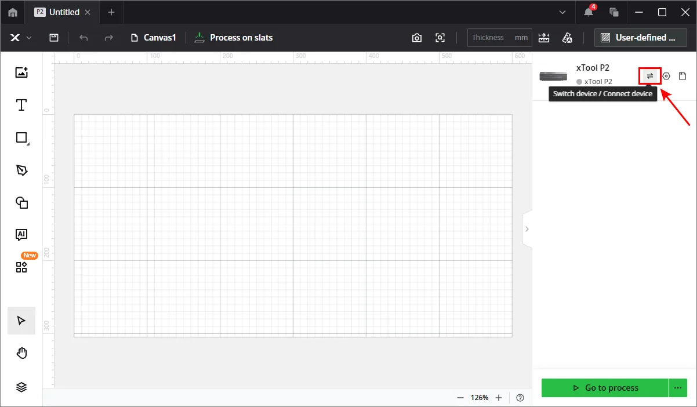The width and height of the screenshot is (697, 407).
Task: Click Switch device / Connect device icon
Action: coord(650,76)
